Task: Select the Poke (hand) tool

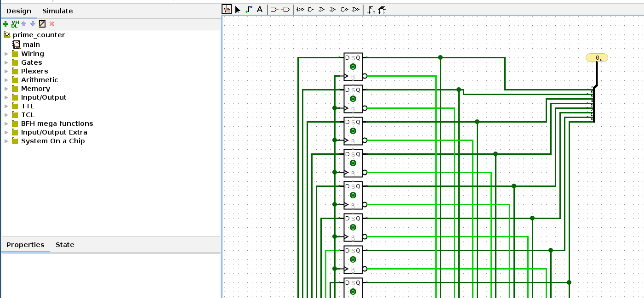Action: click(227, 9)
